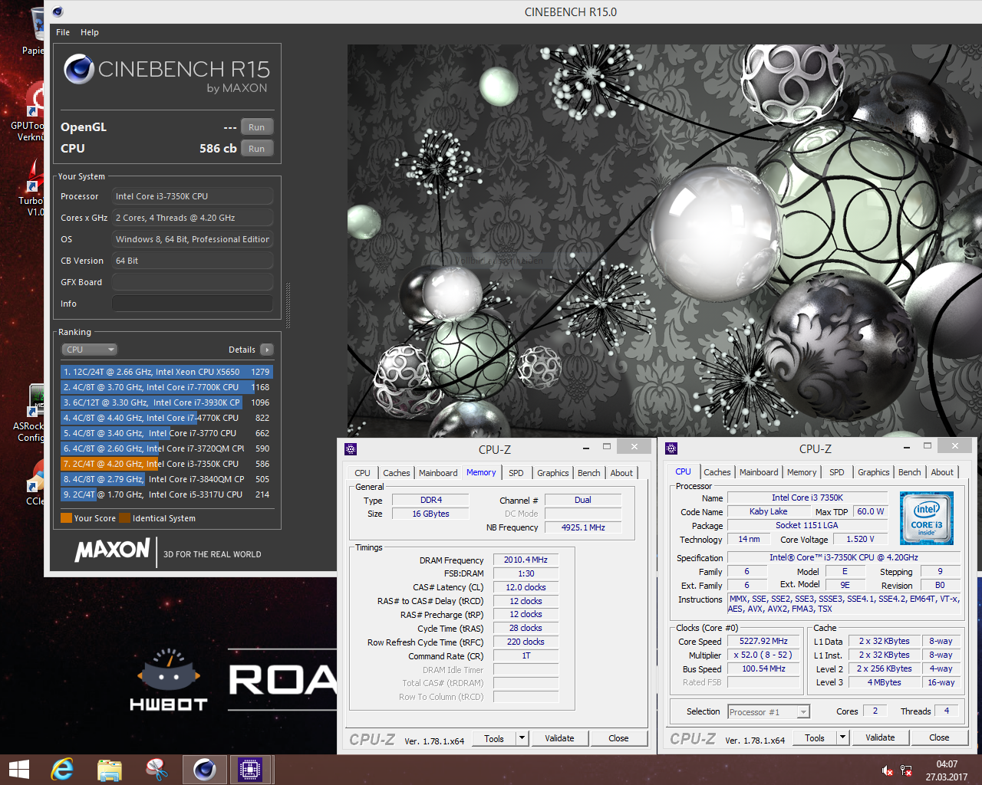Switch to the Cinebench taskbar icon
The height and width of the screenshot is (785, 982).
tap(205, 769)
